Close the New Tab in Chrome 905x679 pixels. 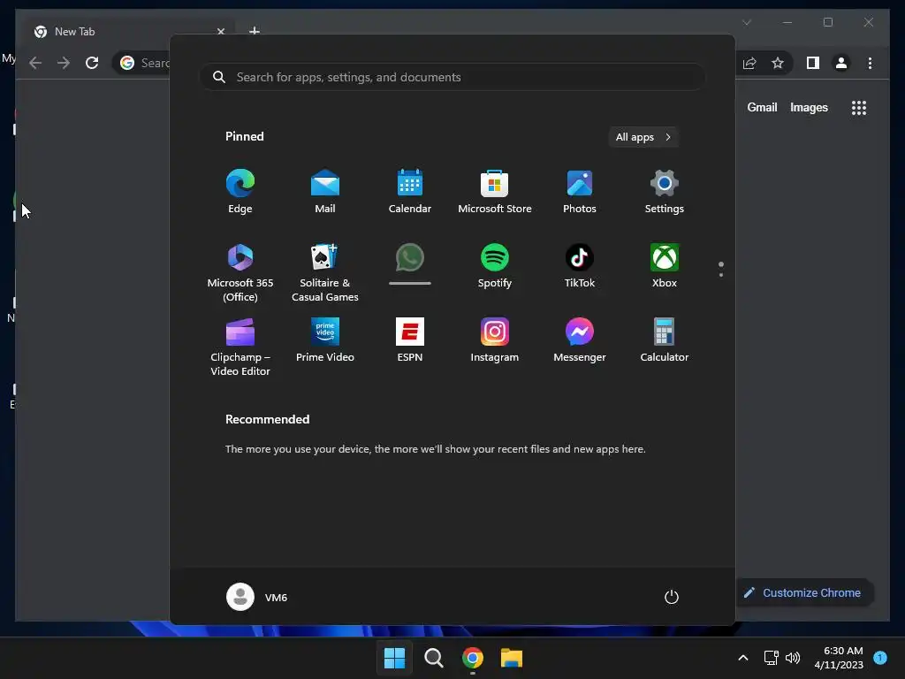coord(220,31)
